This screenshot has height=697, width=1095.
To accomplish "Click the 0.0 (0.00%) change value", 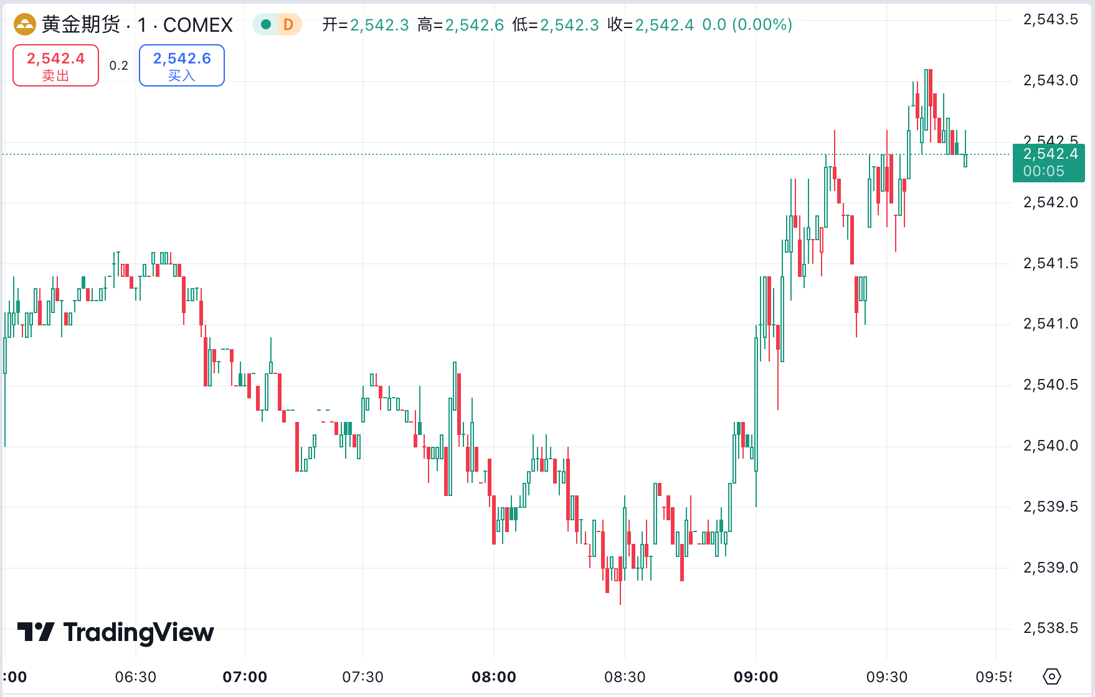I will pyautogui.click(x=747, y=25).
